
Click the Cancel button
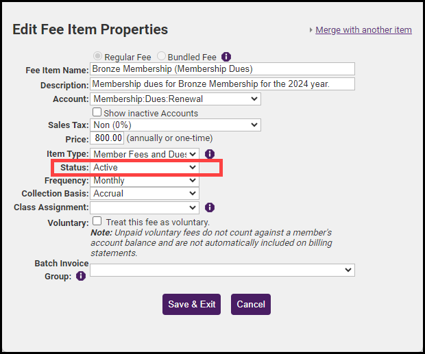click(251, 305)
